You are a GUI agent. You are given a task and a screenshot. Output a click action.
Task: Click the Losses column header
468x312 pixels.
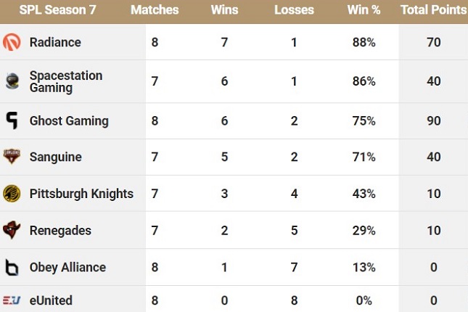pyautogui.click(x=294, y=10)
